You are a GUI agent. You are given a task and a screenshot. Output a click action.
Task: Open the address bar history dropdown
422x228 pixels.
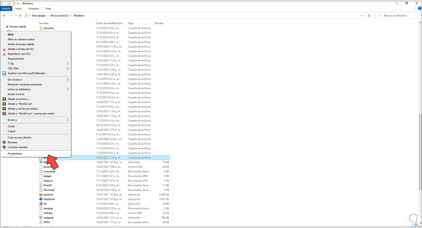[x=362, y=15]
